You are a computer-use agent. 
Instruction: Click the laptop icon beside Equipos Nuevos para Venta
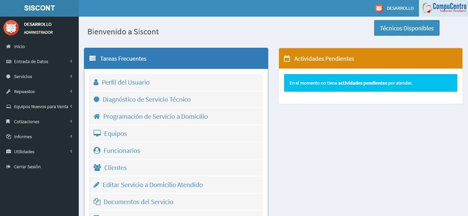click(x=8, y=107)
